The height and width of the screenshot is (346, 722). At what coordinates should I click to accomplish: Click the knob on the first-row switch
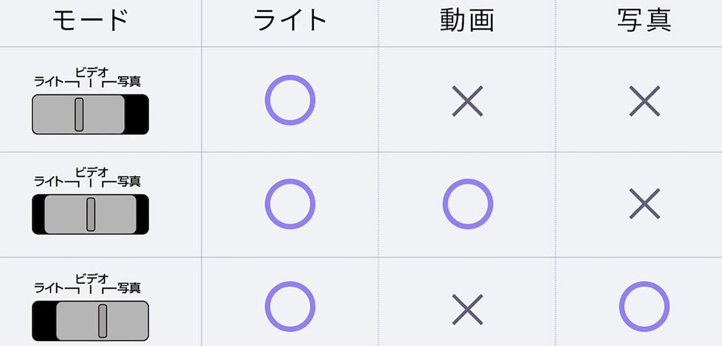coord(79,114)
